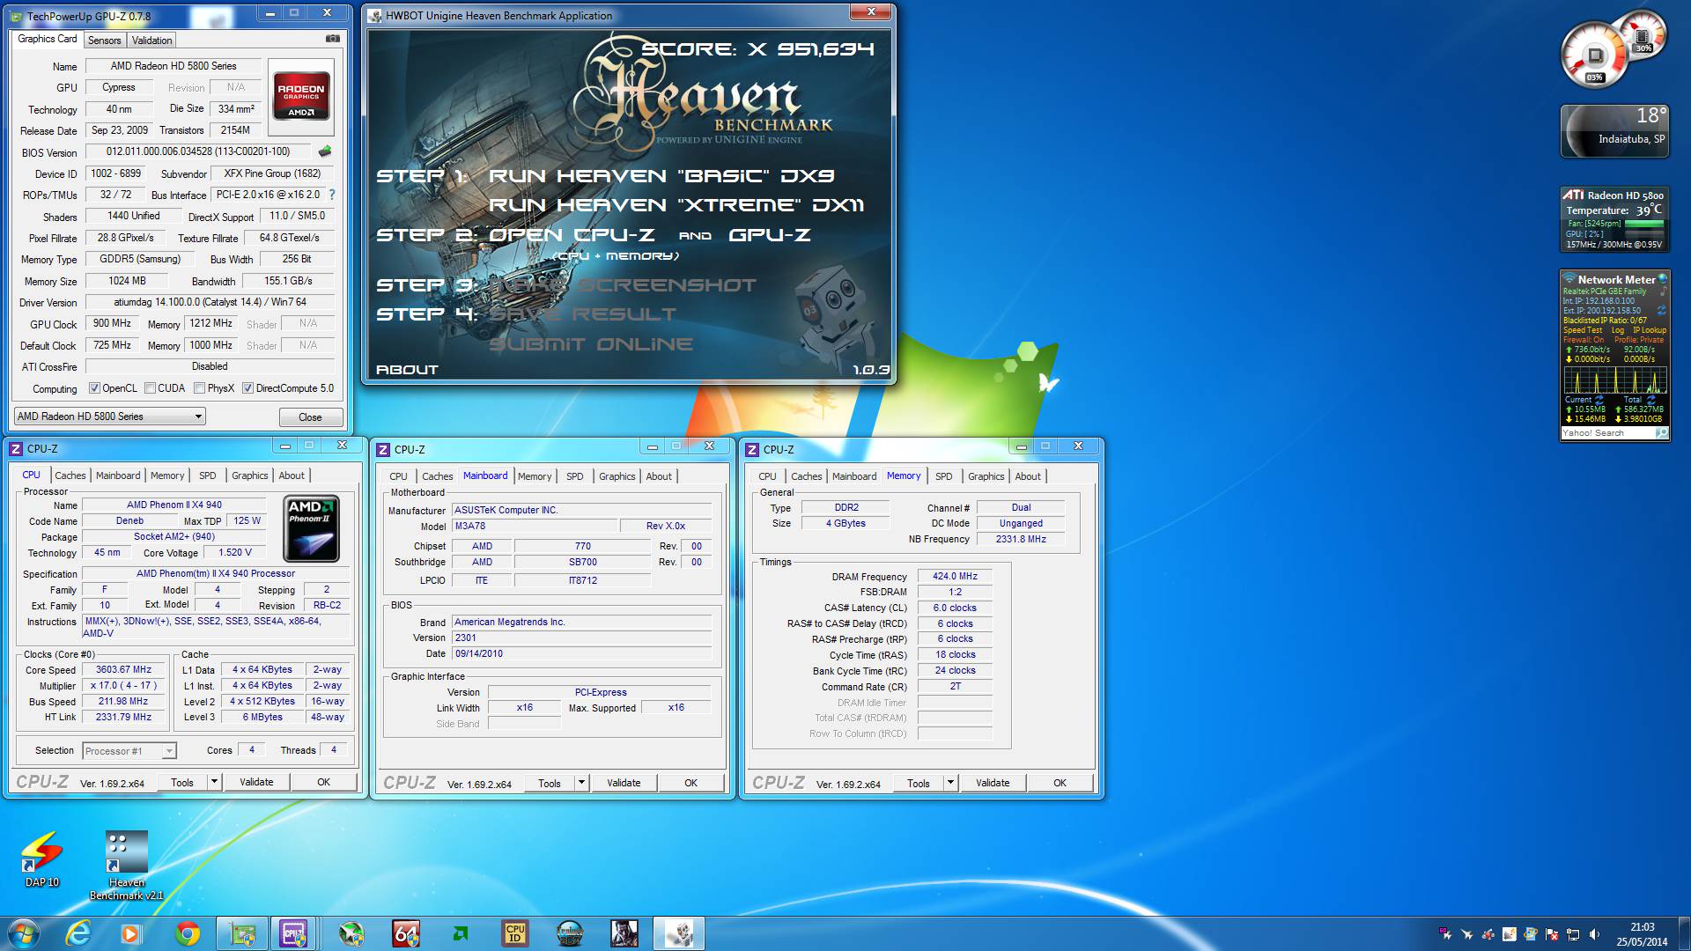Click the Speed Test link in Network Meter

1582,330
